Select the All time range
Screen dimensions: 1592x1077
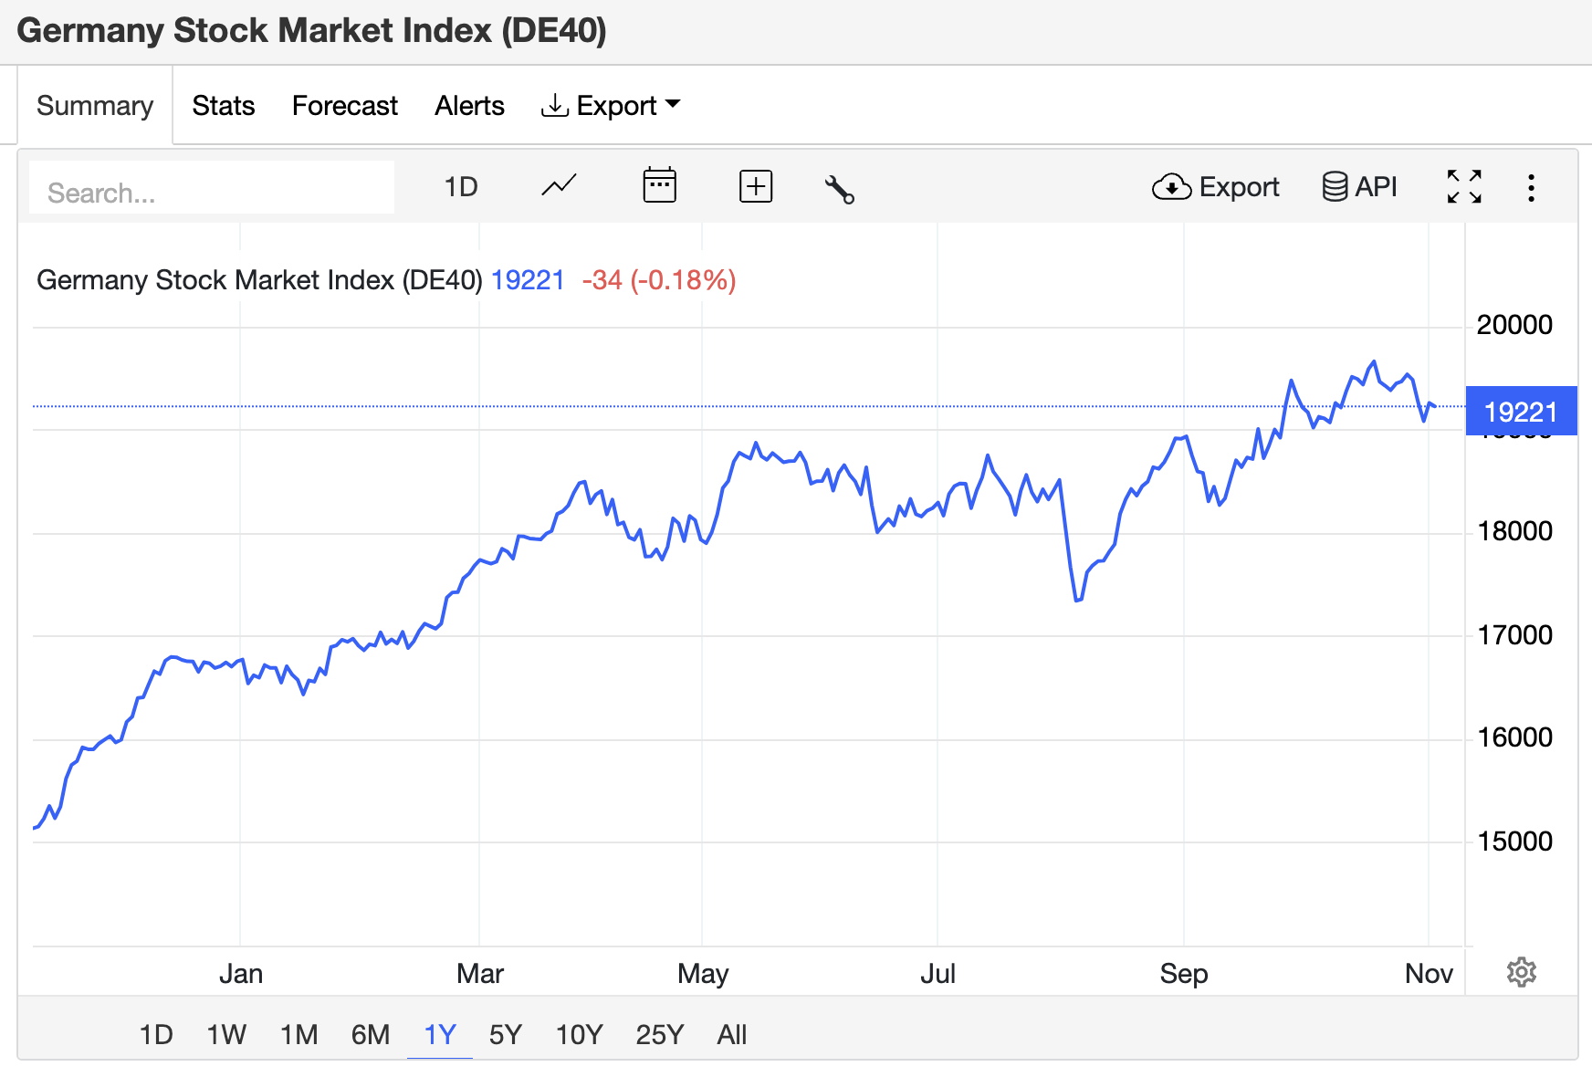point(732,1034)
